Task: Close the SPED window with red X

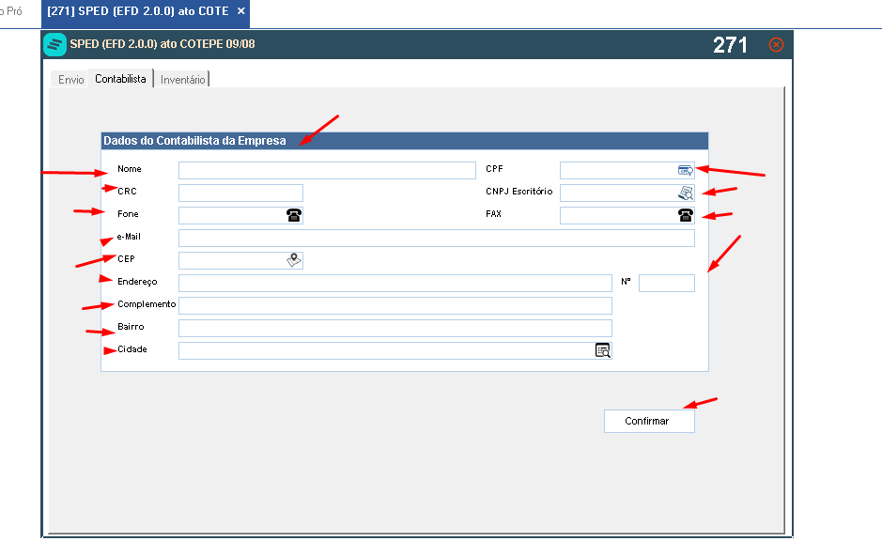Action: pos(776,44)
